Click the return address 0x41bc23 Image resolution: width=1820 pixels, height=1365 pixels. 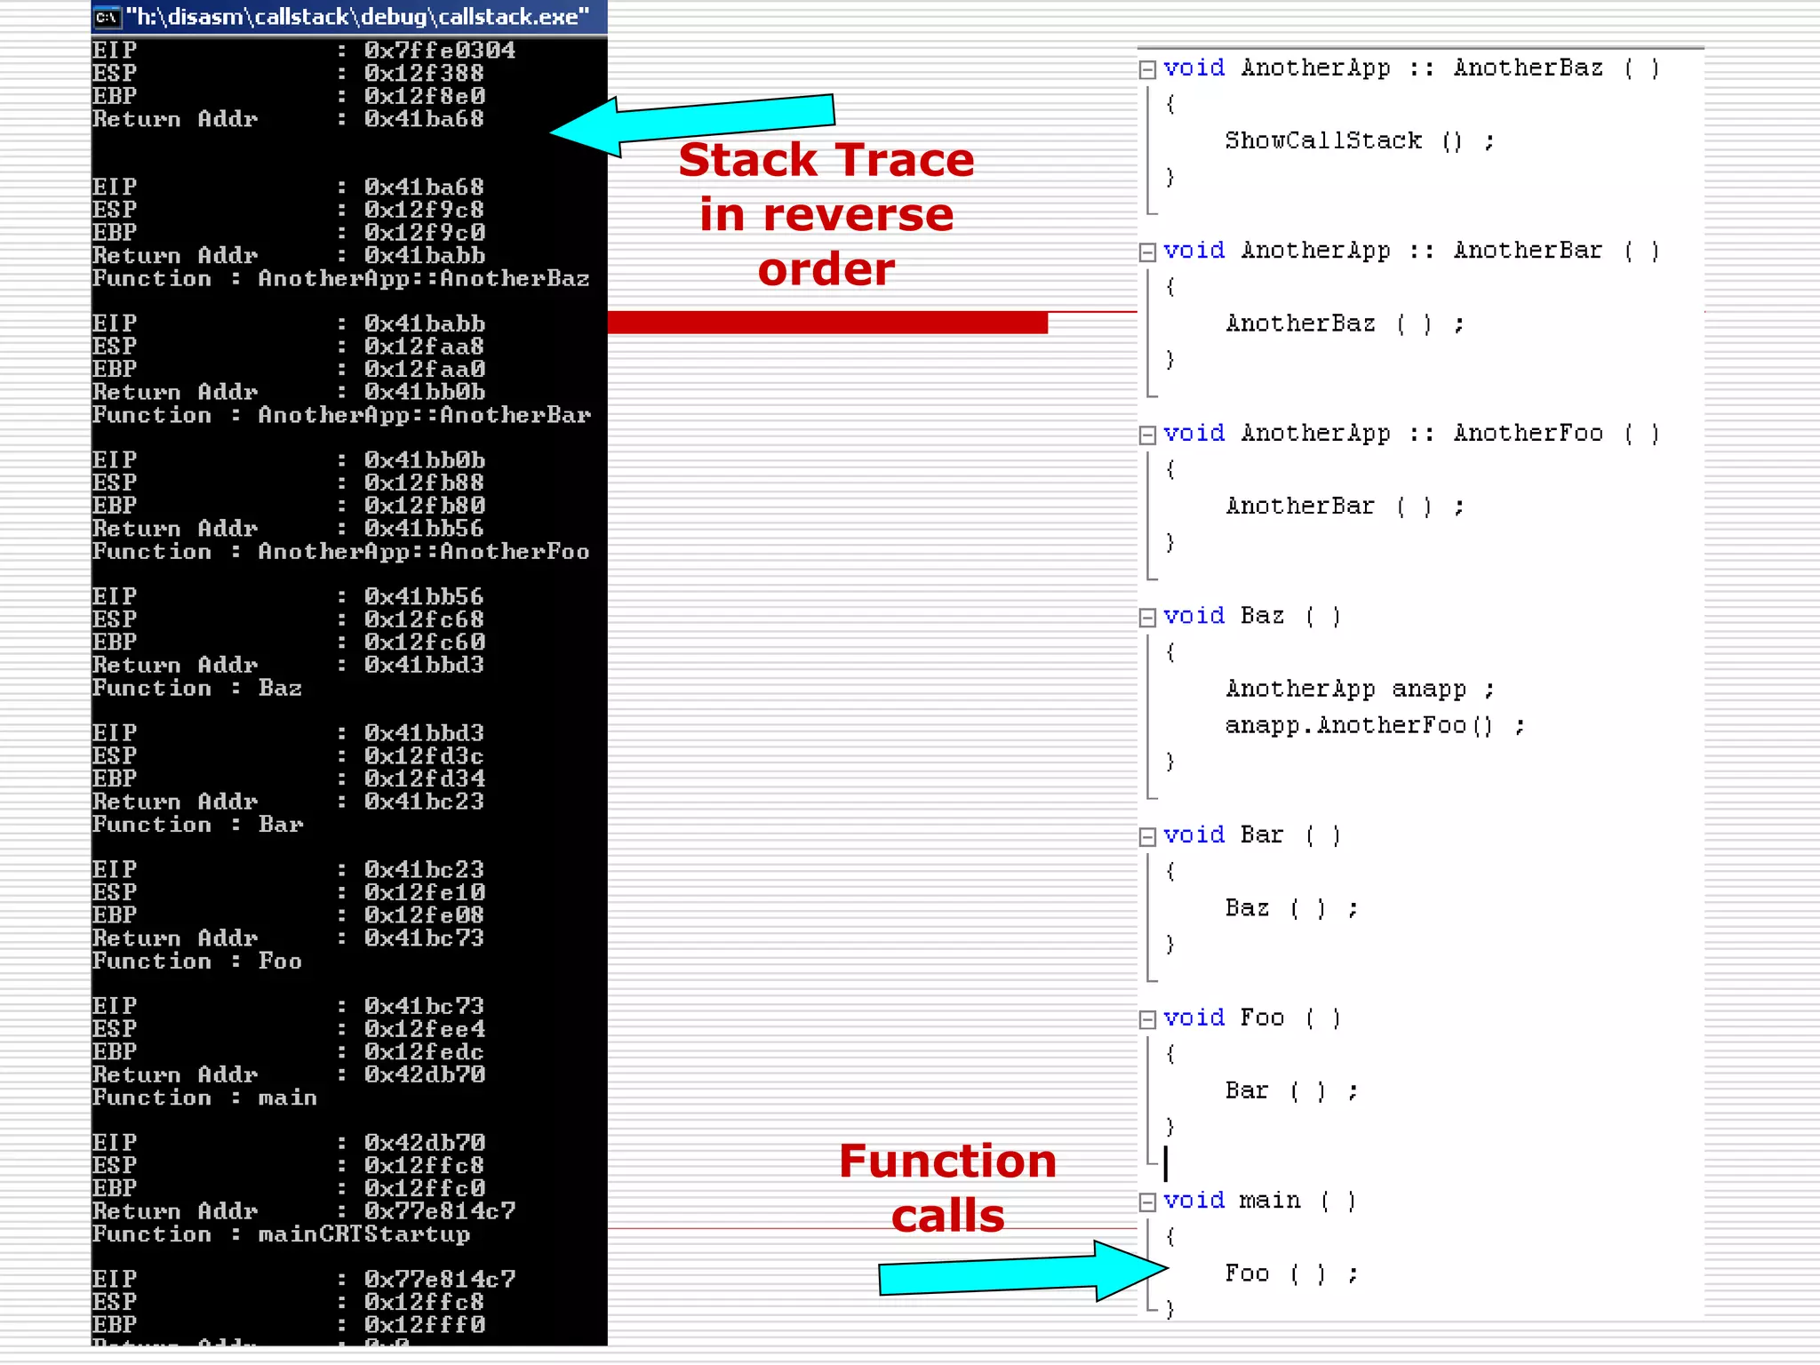425,802
